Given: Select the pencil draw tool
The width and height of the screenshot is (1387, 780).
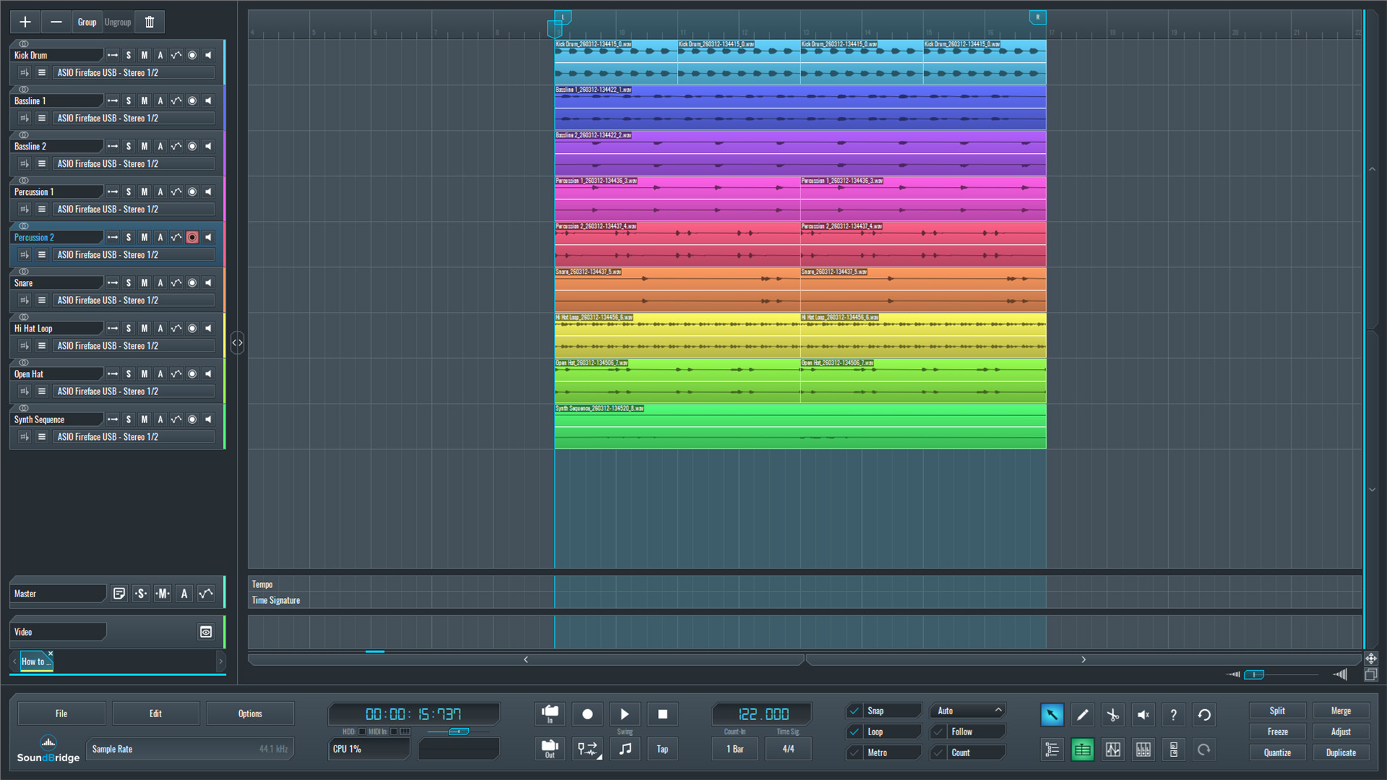Looking at the screenshot, I should 1082,714.
